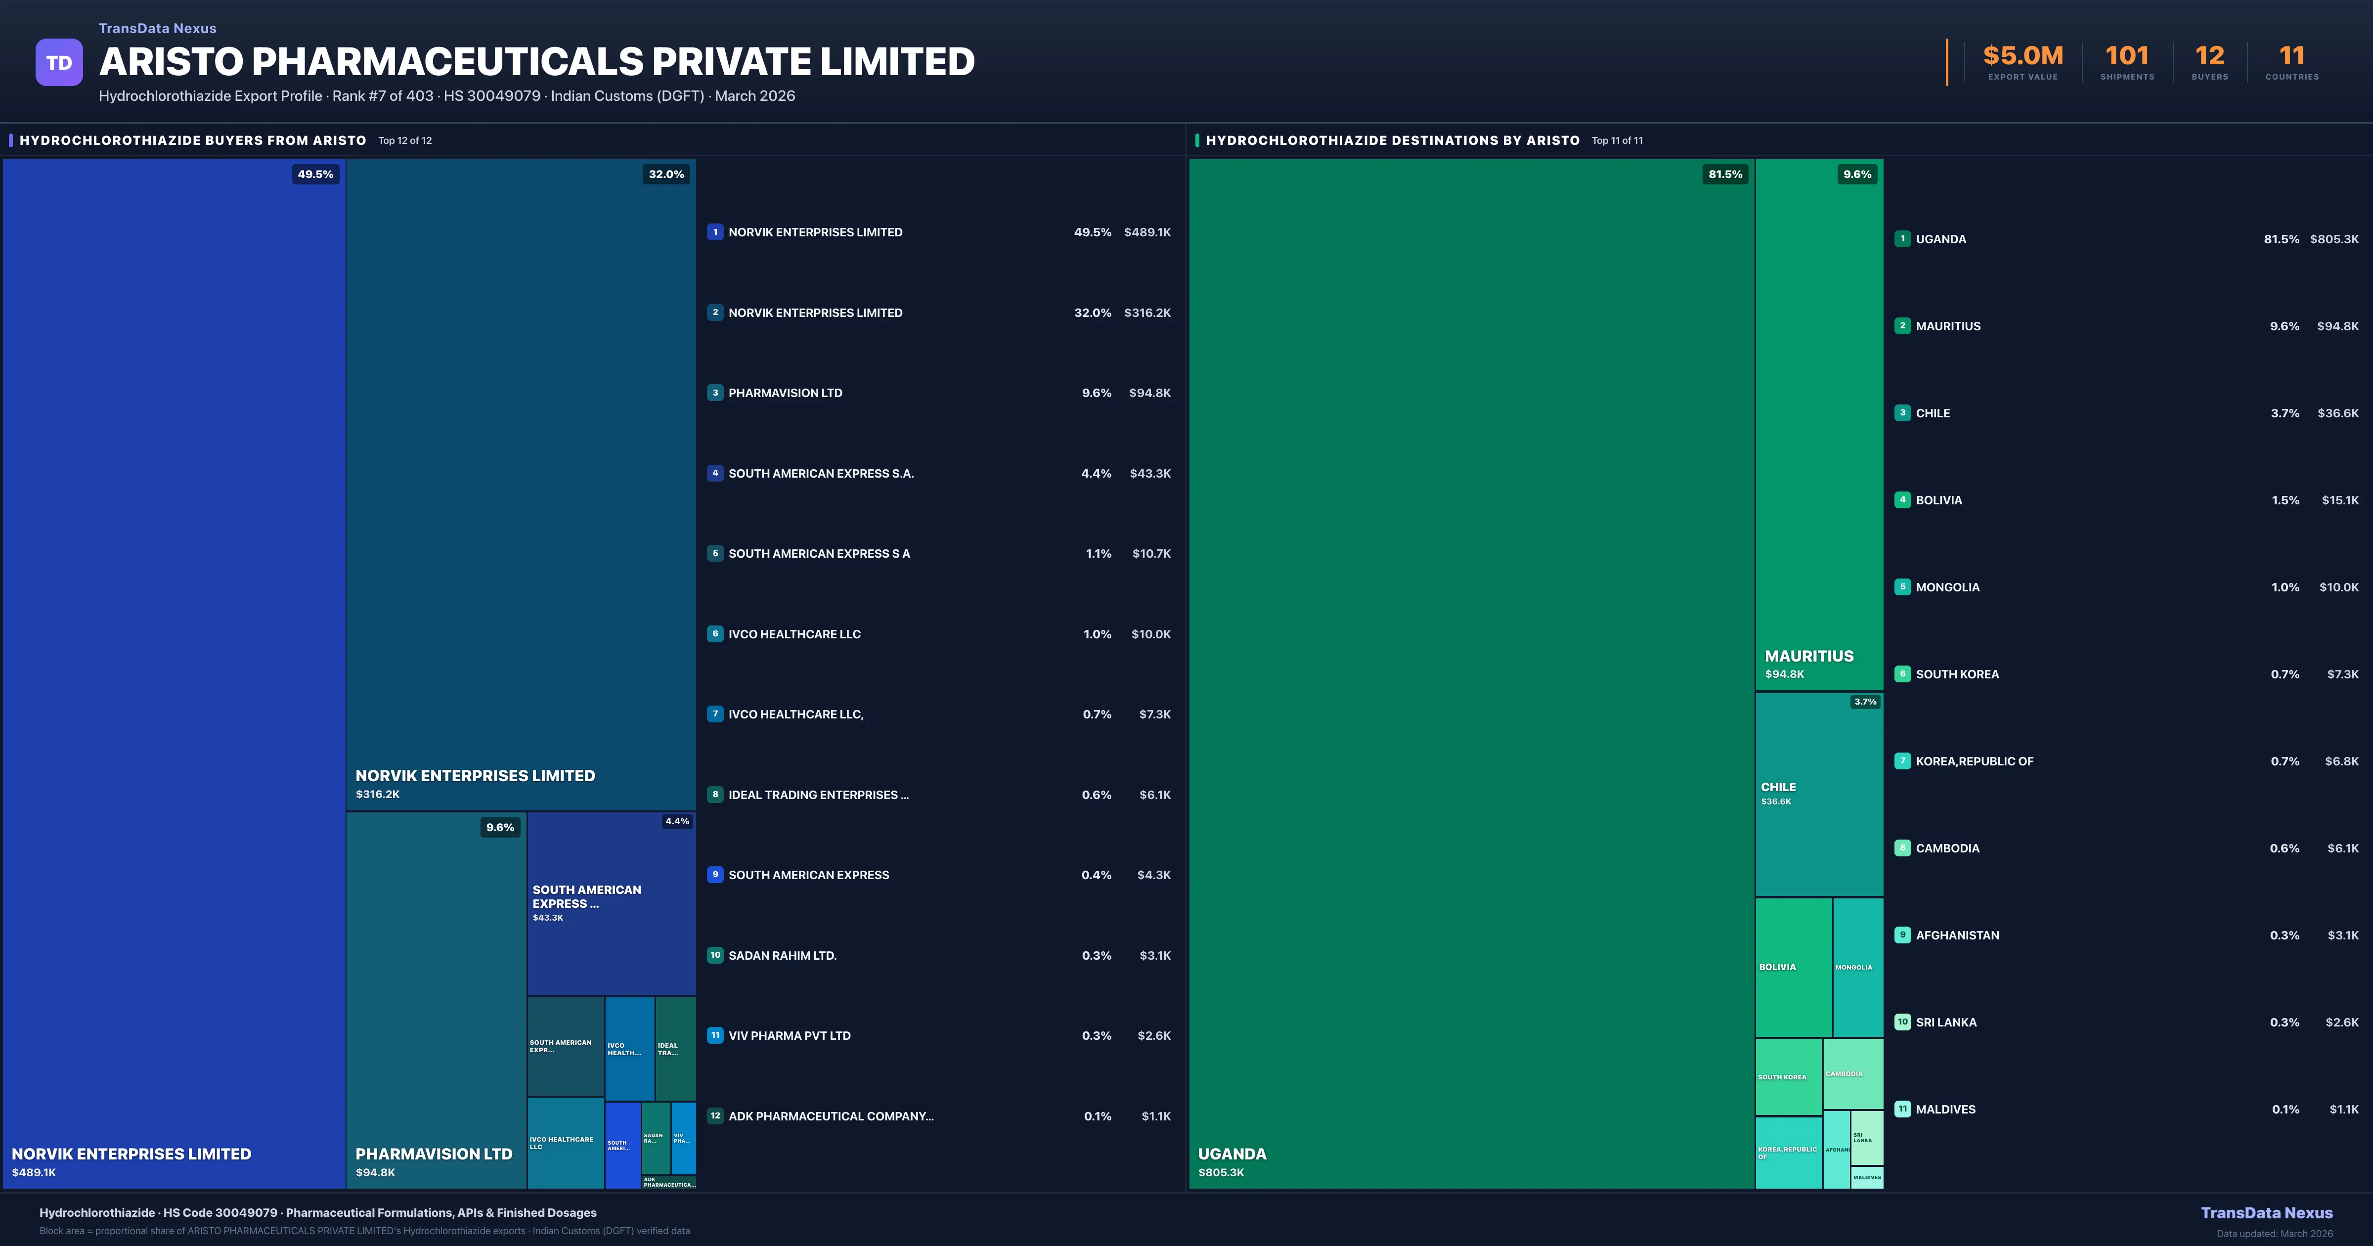Screen dimensions: 2373x1246
Task: Click rank badge 1 beside Norvik Enterprises
Action: (x=715, y=232)
